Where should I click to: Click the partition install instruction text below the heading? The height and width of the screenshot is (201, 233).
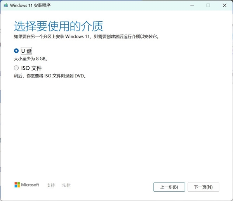point(86,37)
